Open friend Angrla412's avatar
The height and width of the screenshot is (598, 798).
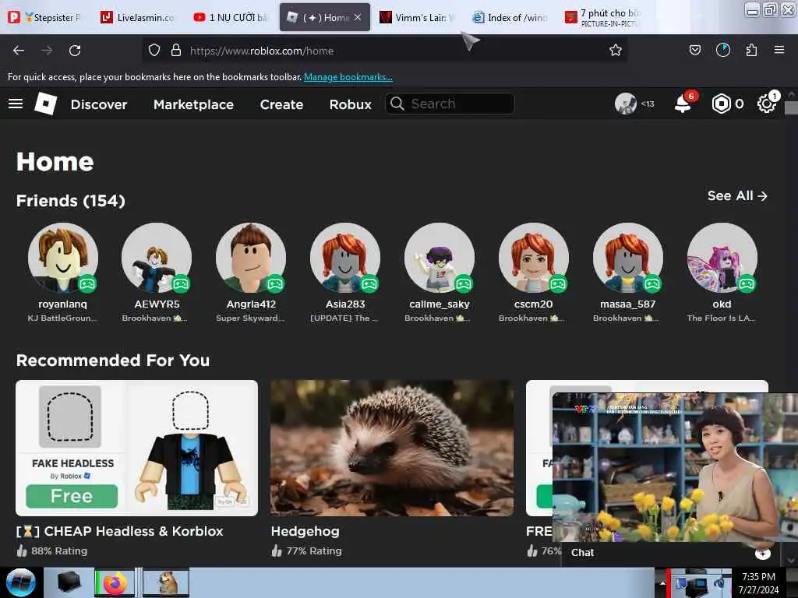click(x=251, y=257)
